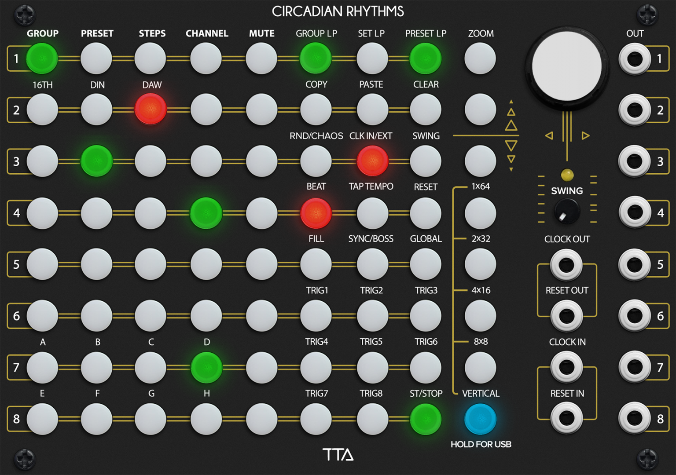Trigger the RESET button
Viewport: 676px width, 475px height.
(x=426, y=213)
